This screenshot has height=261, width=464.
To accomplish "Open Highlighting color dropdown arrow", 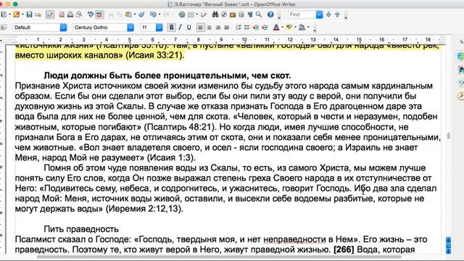I will [x=295, y=28].
